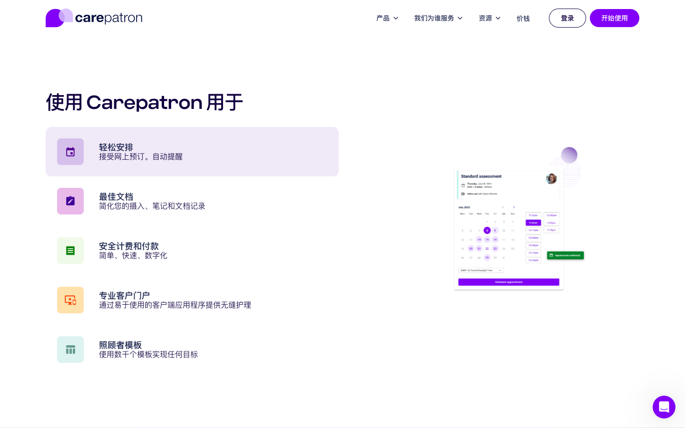Viewport: 685px width, 428px height.
Task: Open the Central Daylight Time timezone selector
Action: (481, 270)
